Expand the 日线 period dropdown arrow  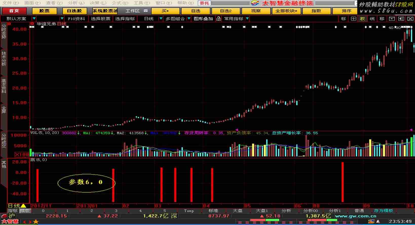(x=161, y=18)
